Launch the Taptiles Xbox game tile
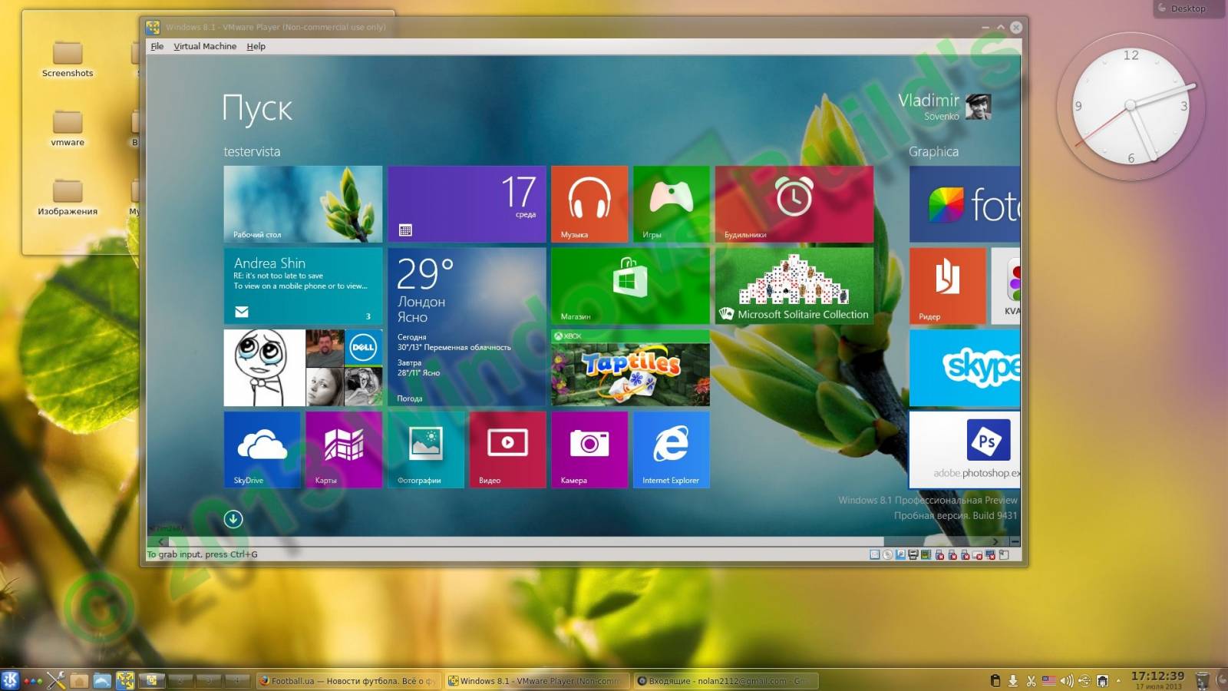Image resolution: width=1228 pixels, height=691 pixels. pyautogui.click(x=630, y=368)
